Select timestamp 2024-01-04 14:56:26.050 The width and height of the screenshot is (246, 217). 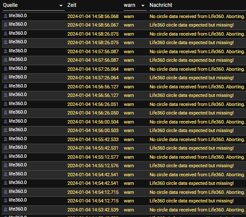pyautogui.click(x=93, y=113)
